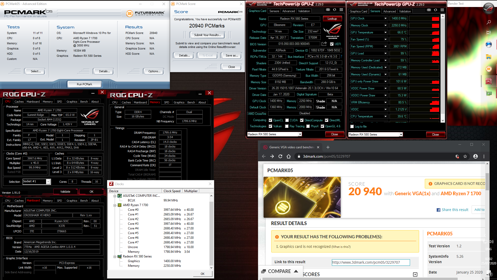
Task: Click the refresh icon in GPU-Z Sensors window
Action: coord(436,10)
